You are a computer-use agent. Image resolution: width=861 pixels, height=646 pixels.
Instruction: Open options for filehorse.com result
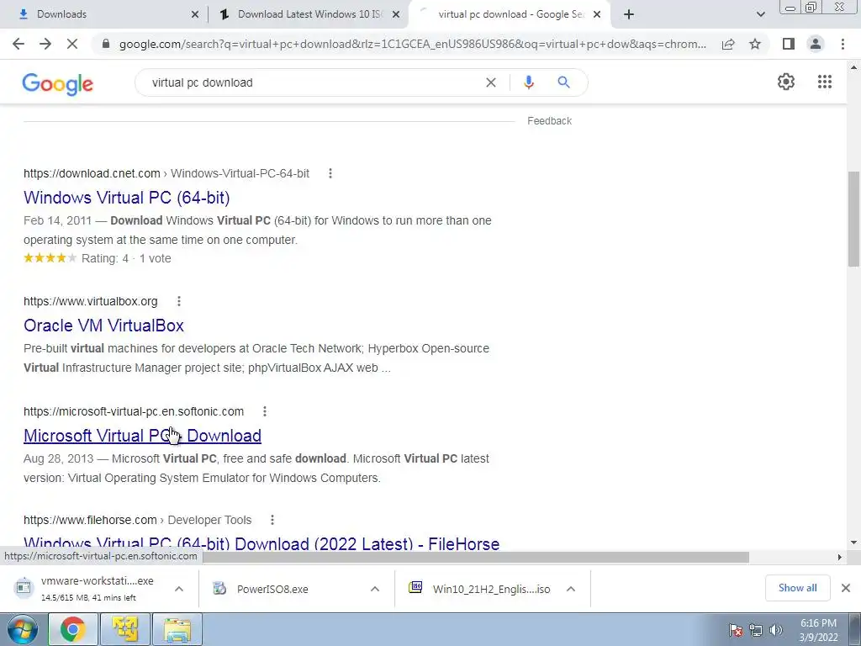coord(272,520)
